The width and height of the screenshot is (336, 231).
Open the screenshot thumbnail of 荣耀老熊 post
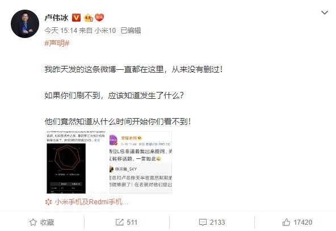[141, 162]
